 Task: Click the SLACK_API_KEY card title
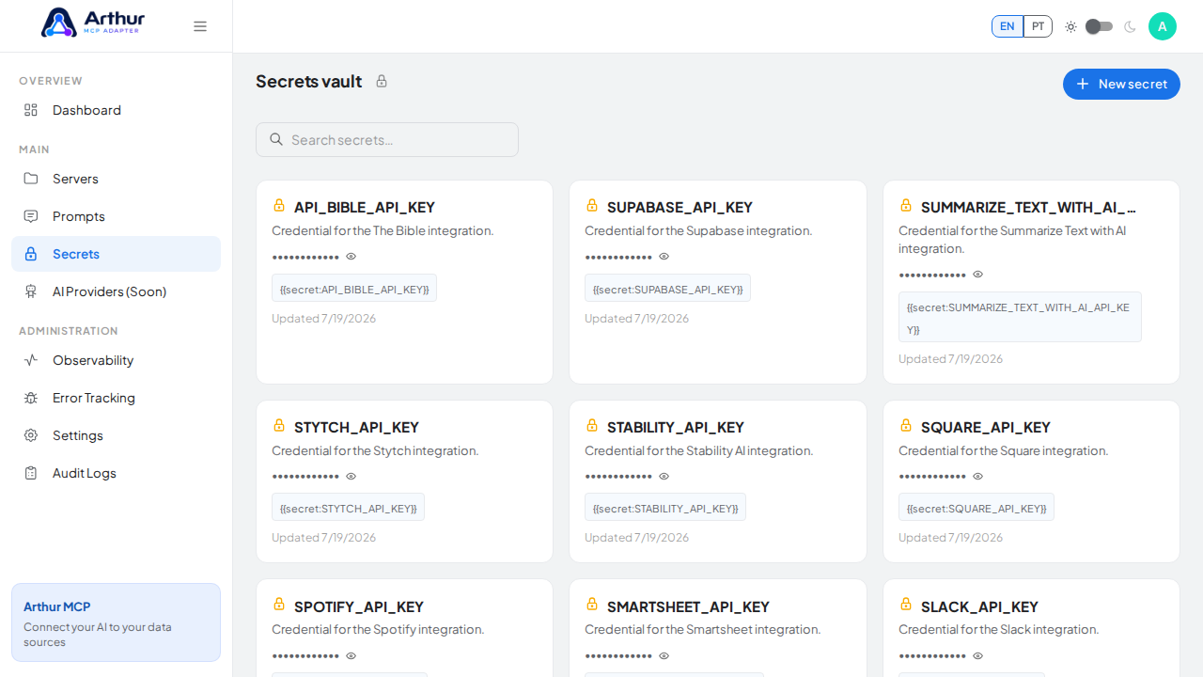(x=979, y=606)
